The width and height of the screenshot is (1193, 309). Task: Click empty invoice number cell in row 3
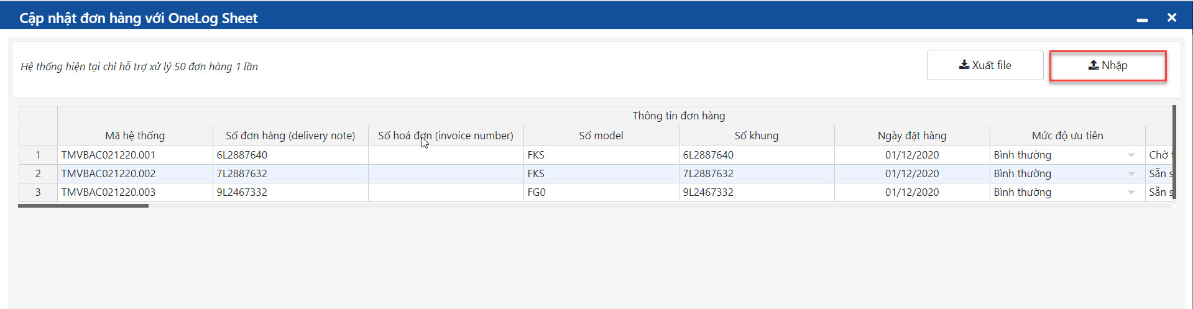pyautogui.click(x=446, y=192)
